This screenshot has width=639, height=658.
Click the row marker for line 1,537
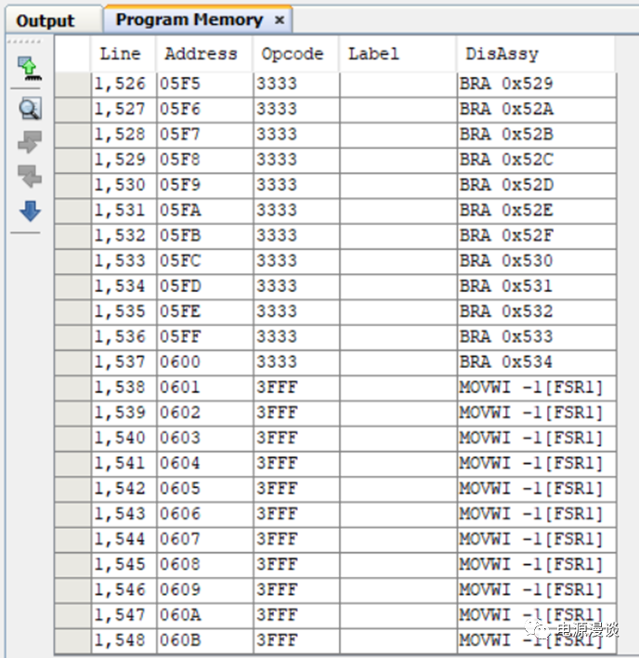[72, 362]
